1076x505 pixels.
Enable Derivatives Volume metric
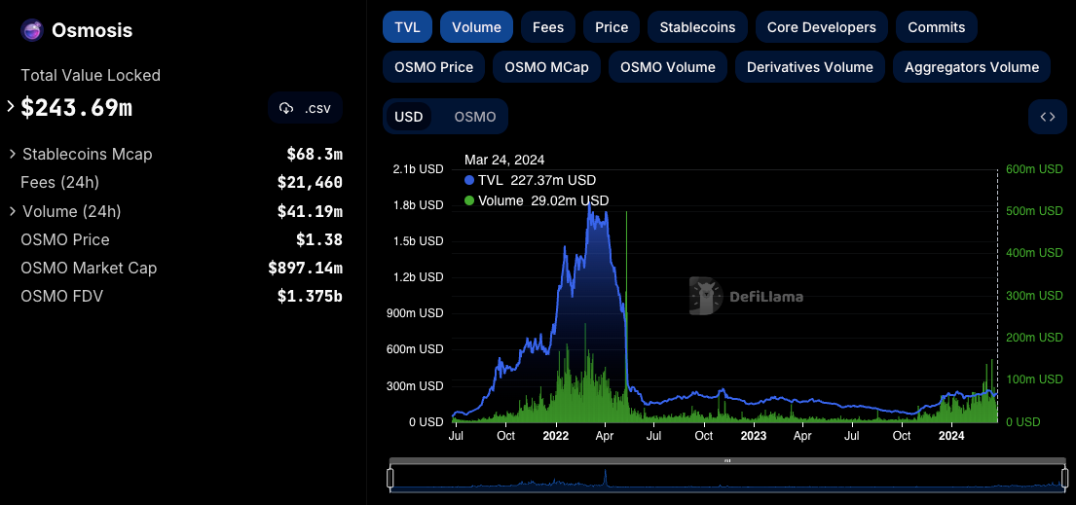point(809,67)
